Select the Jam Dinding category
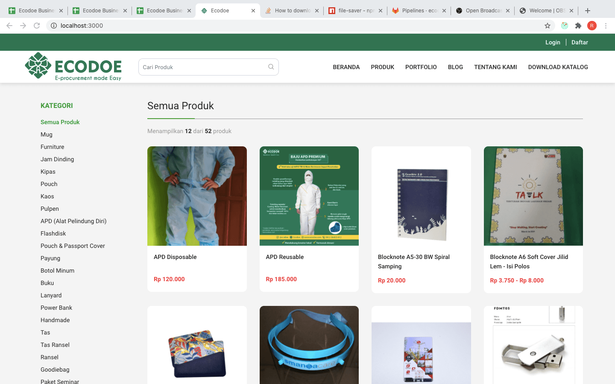 click(x=57, y=159)
